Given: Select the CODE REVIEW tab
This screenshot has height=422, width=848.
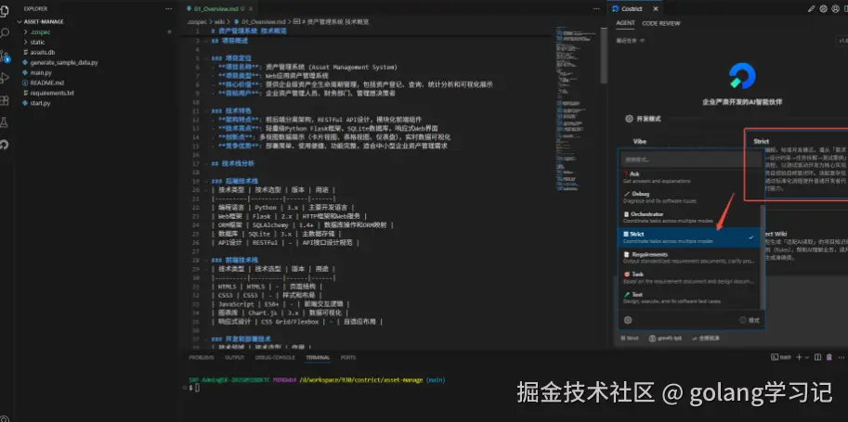Looking at the screenshot, I should 661,23.
